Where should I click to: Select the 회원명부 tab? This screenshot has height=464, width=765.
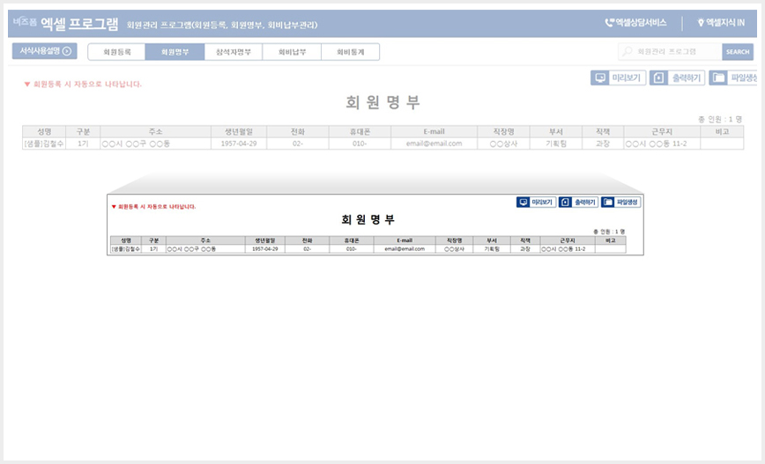coord(175,52)
